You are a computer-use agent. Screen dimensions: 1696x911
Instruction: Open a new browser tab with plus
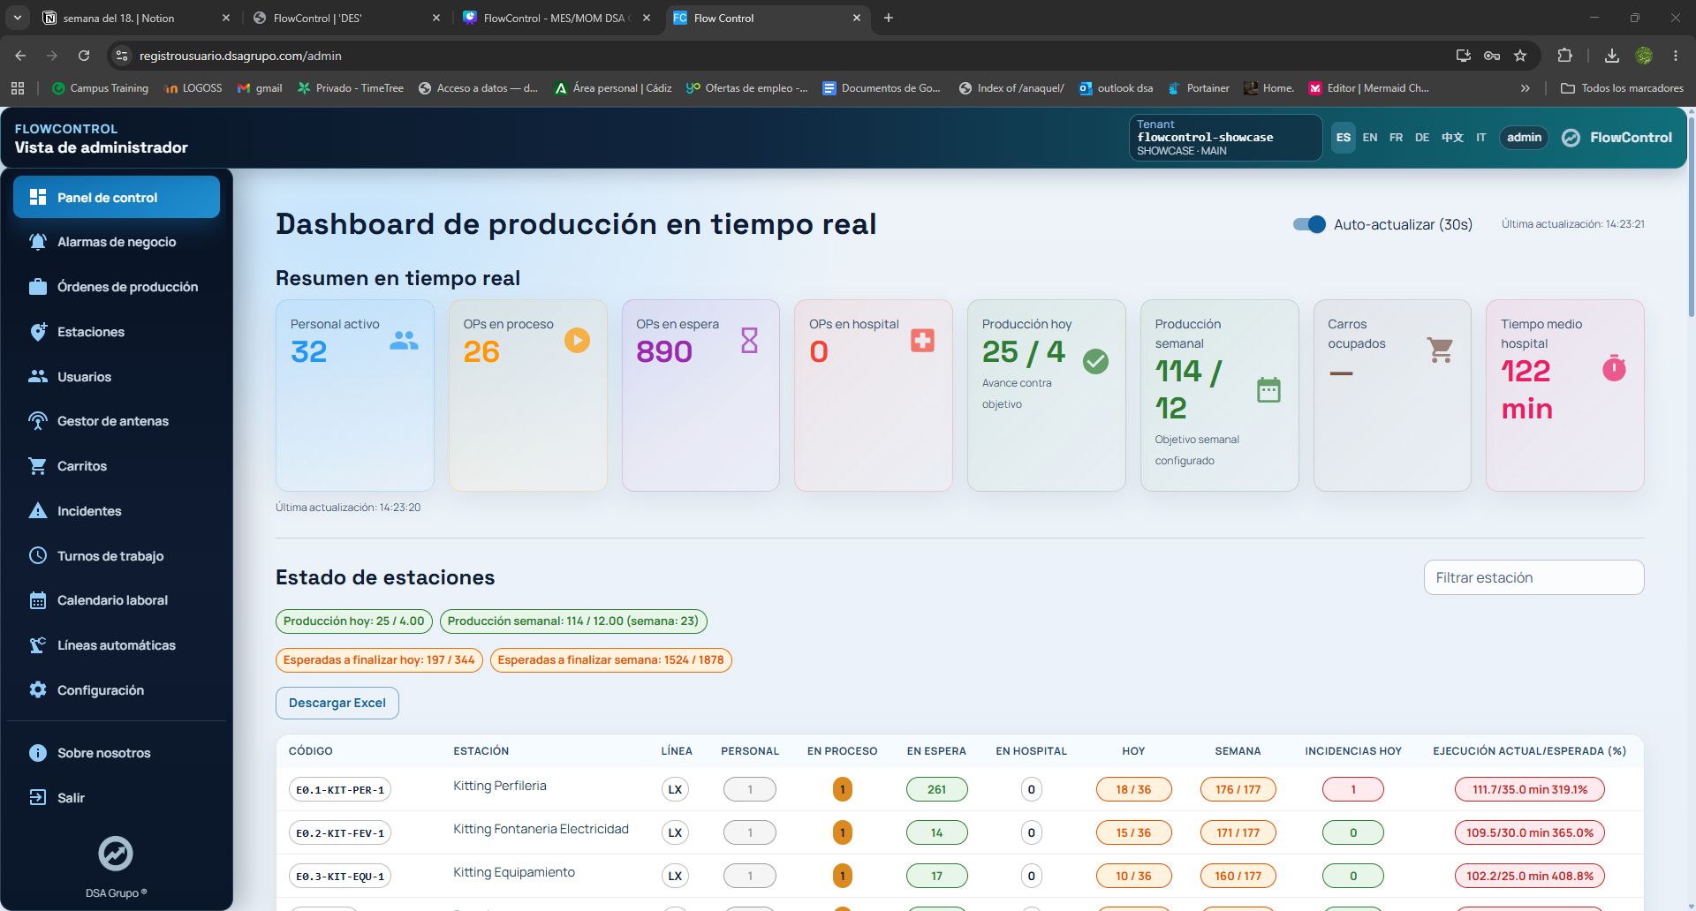point(889,18)
